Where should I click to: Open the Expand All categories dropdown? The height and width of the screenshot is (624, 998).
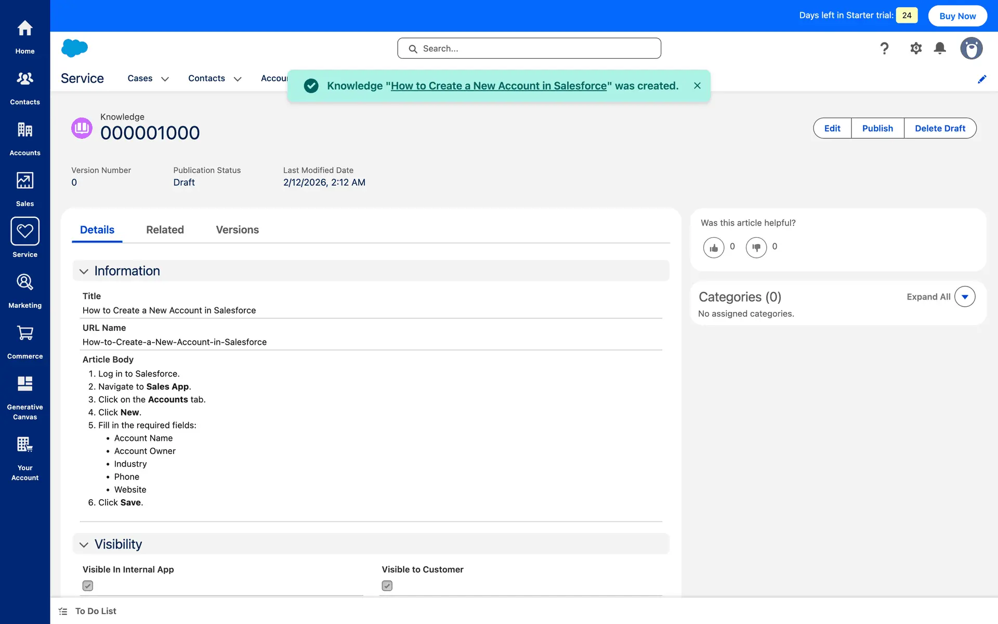coord(965,297)
